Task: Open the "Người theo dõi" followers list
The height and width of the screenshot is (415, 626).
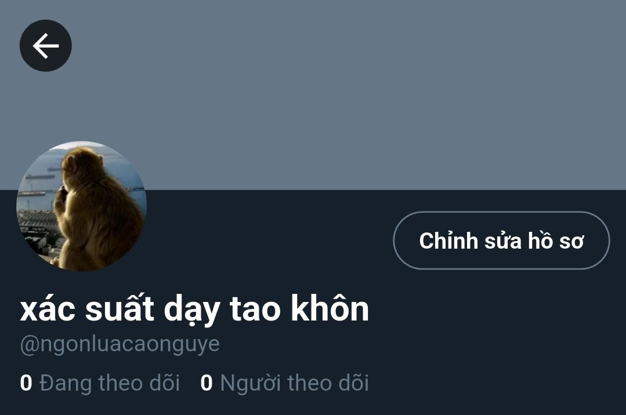Action: click(284, 383)
